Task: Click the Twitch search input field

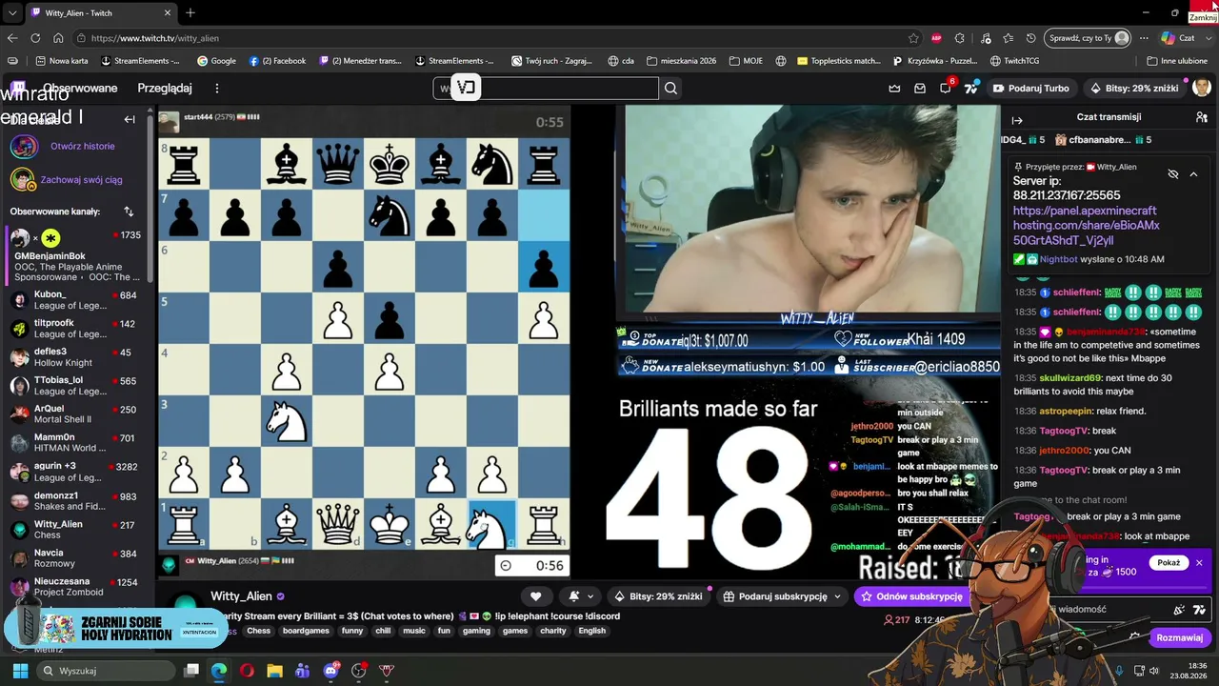Action: 546,89
